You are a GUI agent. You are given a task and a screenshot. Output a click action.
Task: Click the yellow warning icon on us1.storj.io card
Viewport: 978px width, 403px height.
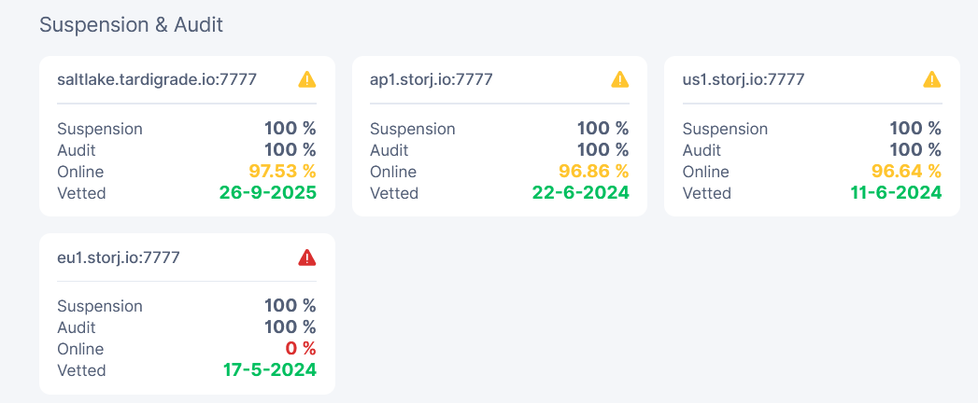[932, 79]
